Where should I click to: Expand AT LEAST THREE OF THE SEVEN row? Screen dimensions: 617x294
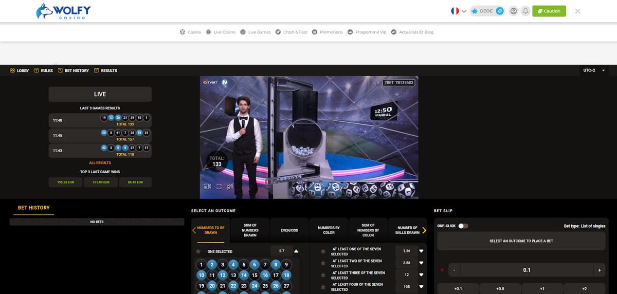(x=421, y=275)
